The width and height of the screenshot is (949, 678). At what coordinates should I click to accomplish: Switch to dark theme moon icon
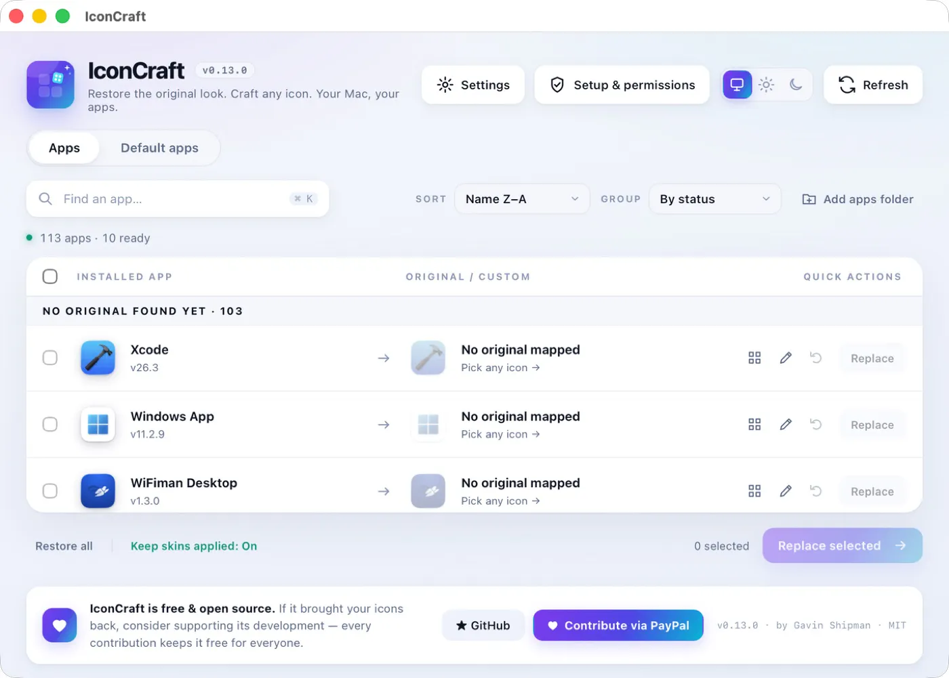click(x=796, y=85)
